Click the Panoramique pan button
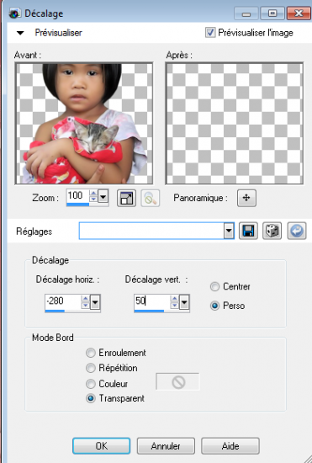The height and width of the screenshot is (463, 312). (x=246, y=198)
